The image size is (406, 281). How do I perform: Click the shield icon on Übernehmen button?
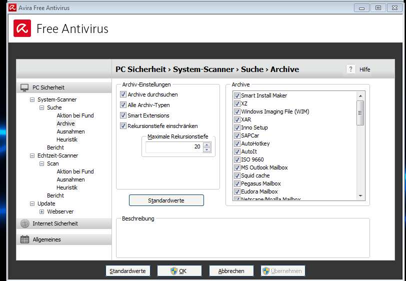[266, 271]
